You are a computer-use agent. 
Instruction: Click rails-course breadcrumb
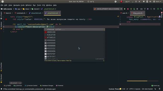(6, 9)
